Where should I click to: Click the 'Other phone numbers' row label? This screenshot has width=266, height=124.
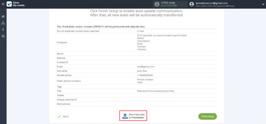(x=69, y=81)
